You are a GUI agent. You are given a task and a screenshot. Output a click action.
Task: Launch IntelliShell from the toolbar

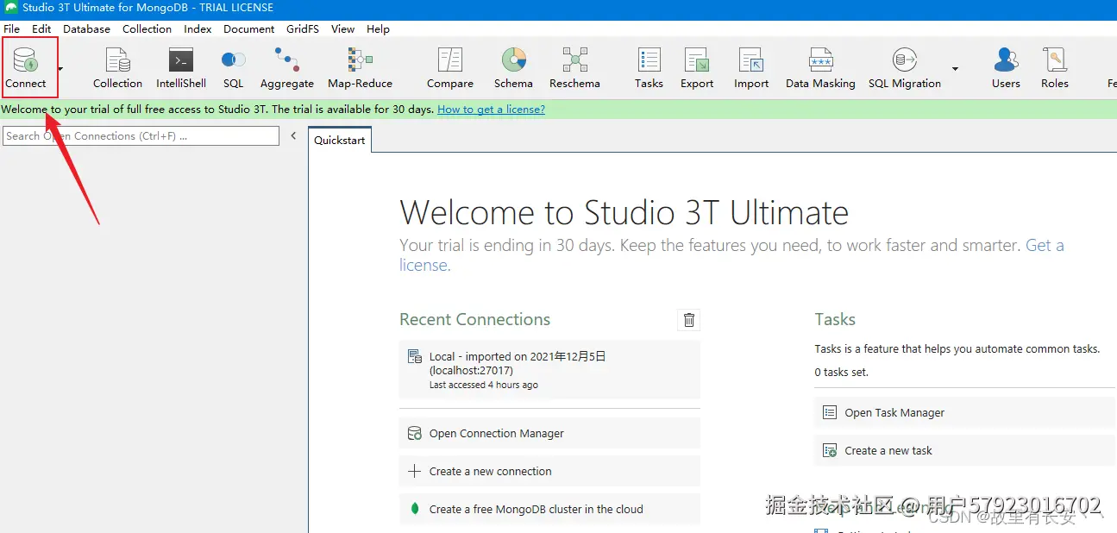[181, 67]
